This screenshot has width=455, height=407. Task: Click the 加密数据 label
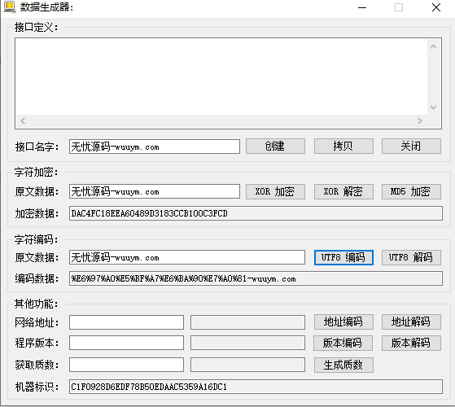(x=37, y=213)
